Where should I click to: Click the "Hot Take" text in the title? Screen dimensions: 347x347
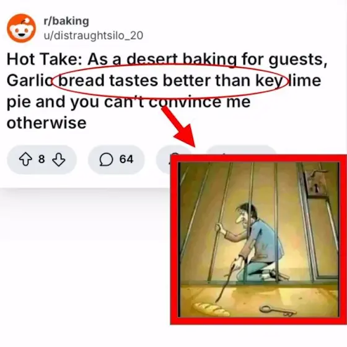tap(44, 59)
